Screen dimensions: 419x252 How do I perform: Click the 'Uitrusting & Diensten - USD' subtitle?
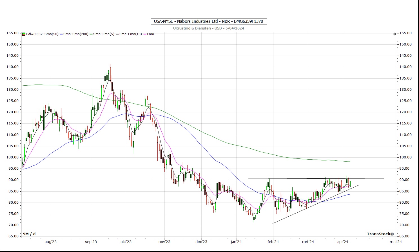208,28
